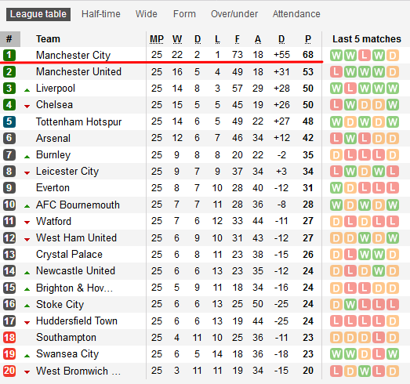Click the red position 18 badge for Southampton

click(9, 338)
